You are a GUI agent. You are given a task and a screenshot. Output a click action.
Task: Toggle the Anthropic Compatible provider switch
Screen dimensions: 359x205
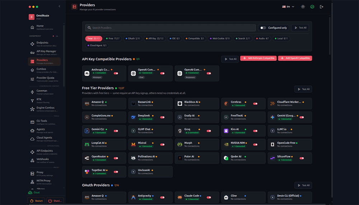(116, 73)
